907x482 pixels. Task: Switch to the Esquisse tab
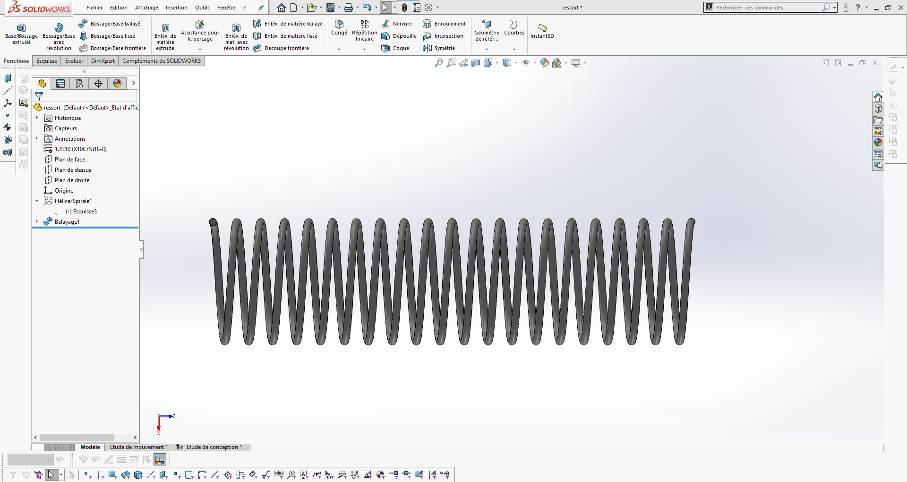point(47,61)
